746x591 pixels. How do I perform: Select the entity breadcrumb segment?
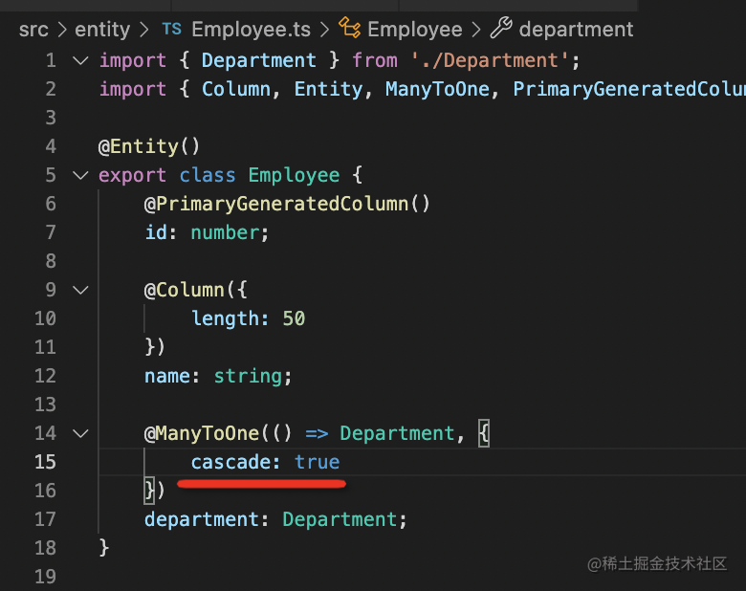click(x=102, y=30)
